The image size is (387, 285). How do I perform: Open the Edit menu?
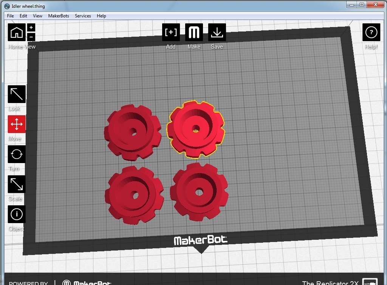pyautogui.click(x=23, y=16)
